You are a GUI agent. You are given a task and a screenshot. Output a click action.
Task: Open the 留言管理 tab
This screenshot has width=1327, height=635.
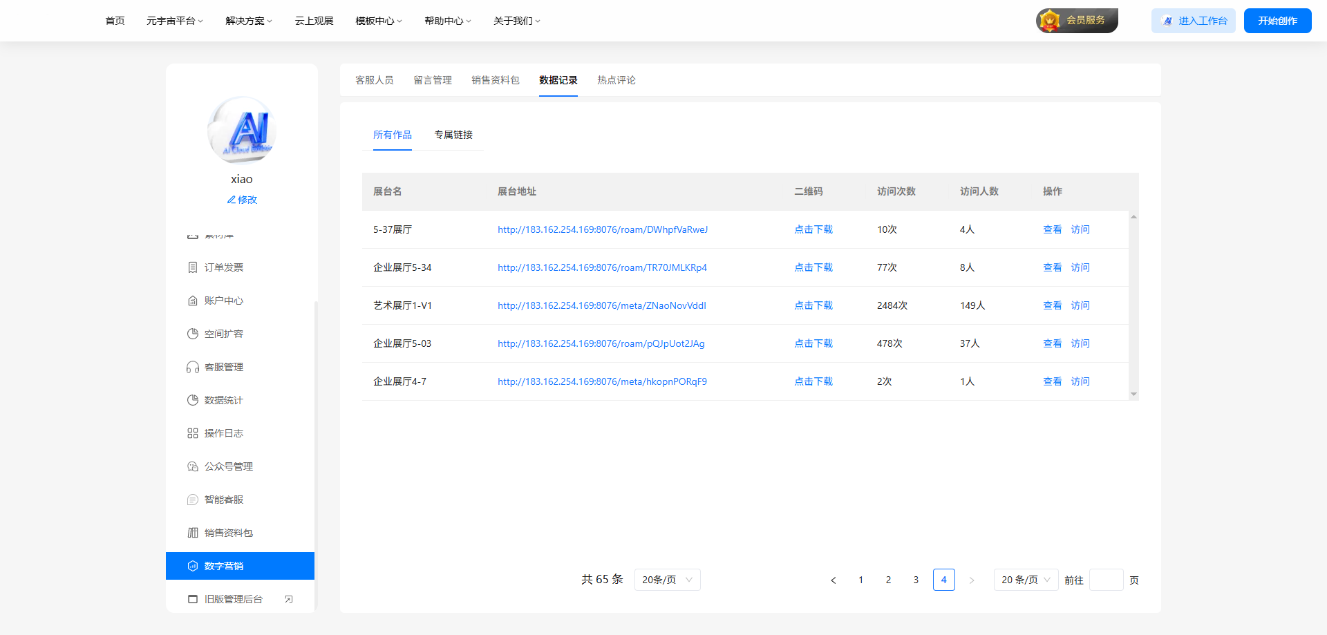pyautogui.click(x=433, y=80)
